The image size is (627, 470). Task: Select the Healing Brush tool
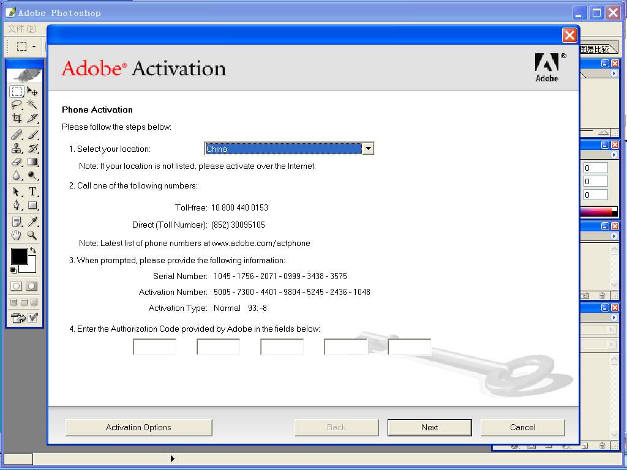coord(17,135)
